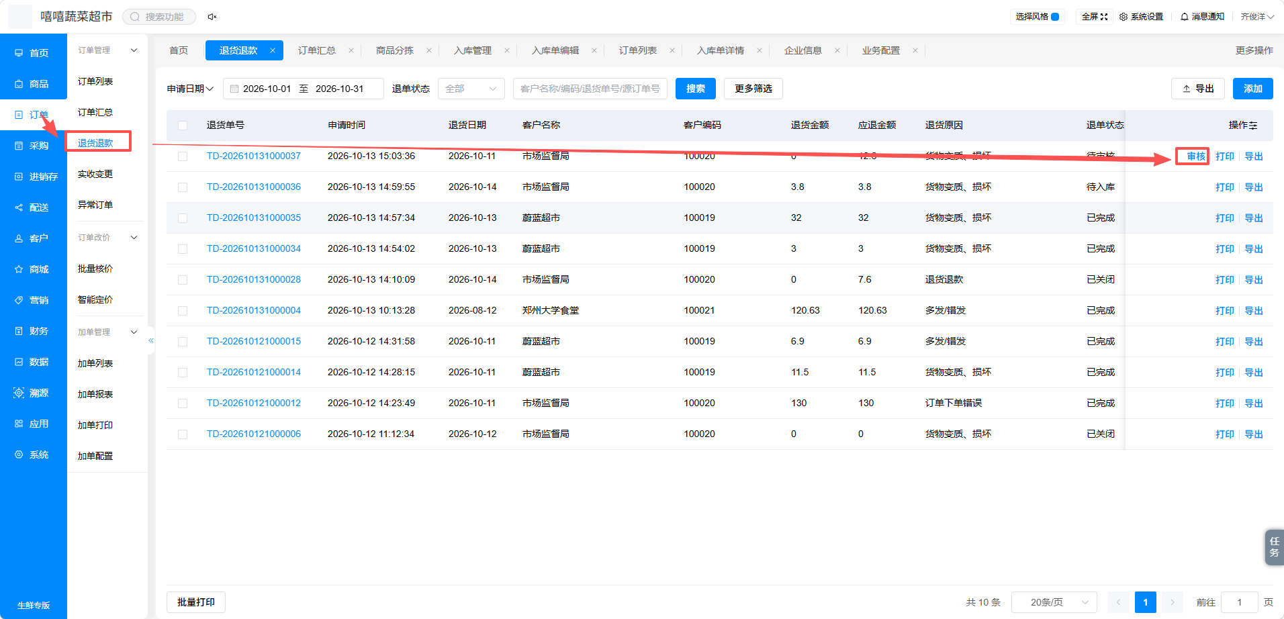Image resolution: width=1284 pixels, height=619 pixels.
Task: Click the 审核 link for TD-202610131000037
Action: 1196,156
